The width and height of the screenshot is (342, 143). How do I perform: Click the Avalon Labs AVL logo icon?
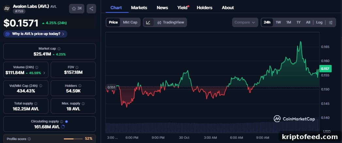pyautogui.click(x=7, y=9)
